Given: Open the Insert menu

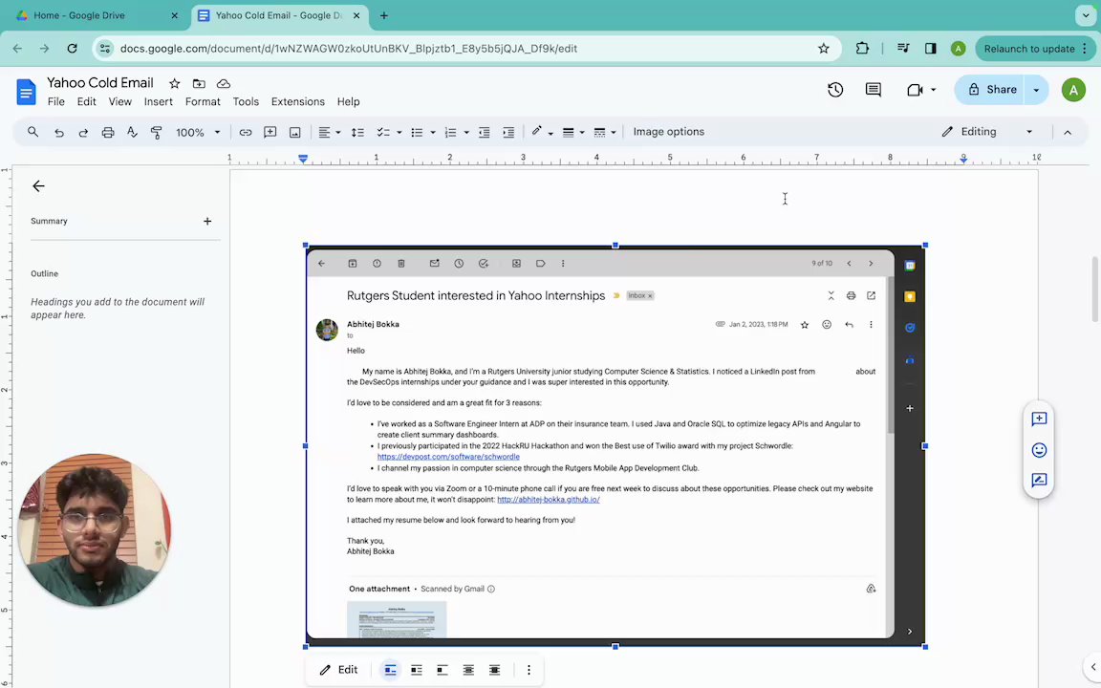Looking at the screenshot, I should (x=158, y=102).
